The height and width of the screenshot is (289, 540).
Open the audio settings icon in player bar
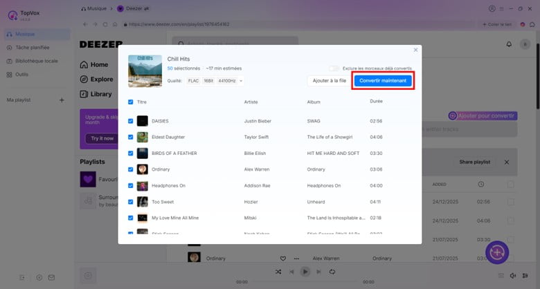coord(525,276)
